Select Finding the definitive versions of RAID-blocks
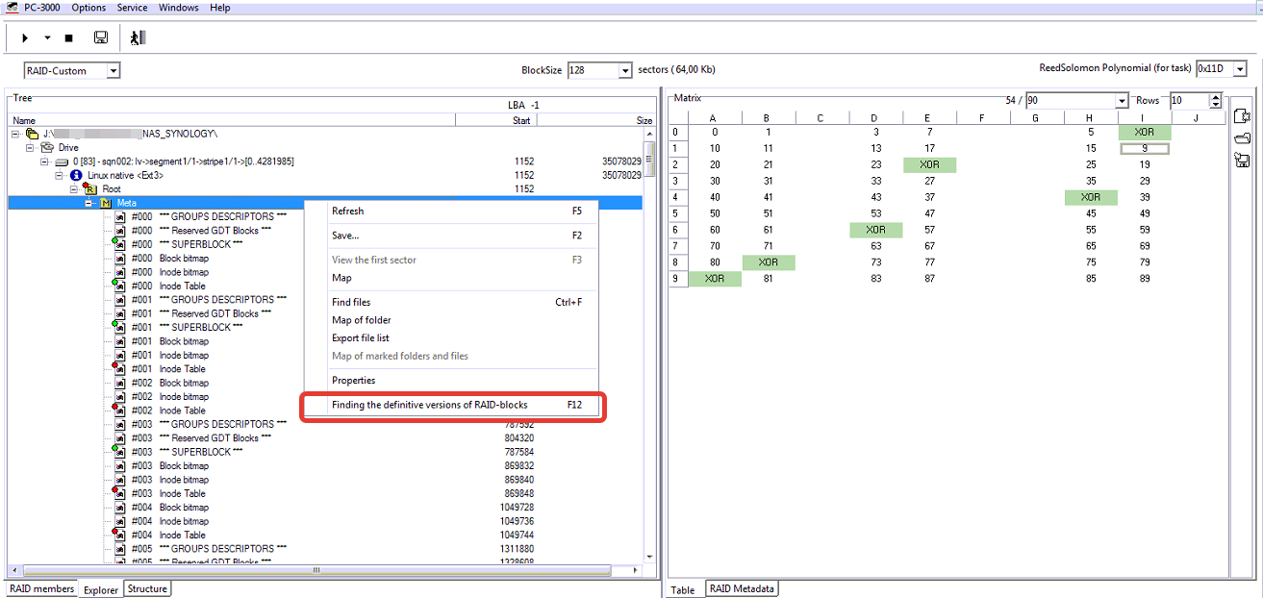This screenshot has width=1263, height=598. point(451,406)
